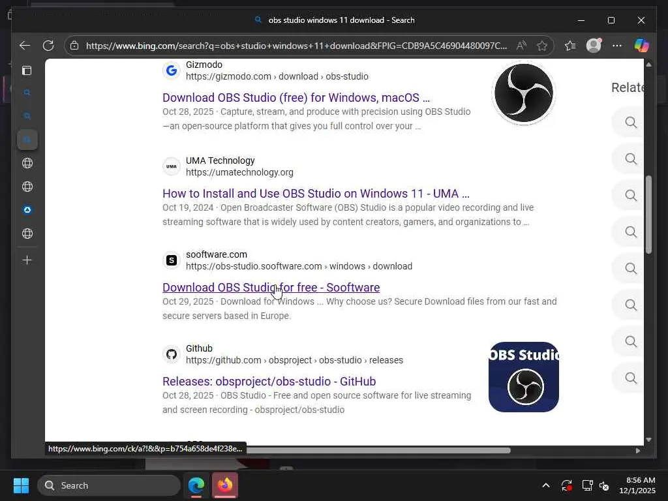Click the sooftware.com favicon
This screenshot has width=668, height=501.
point(172,260)
